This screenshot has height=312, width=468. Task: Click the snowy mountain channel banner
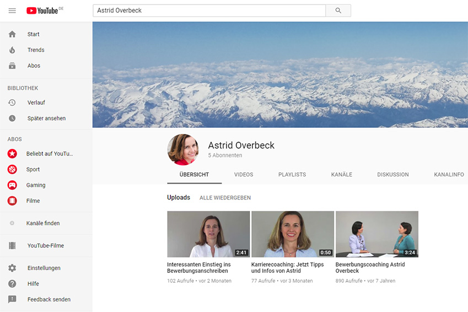(280, 74)
